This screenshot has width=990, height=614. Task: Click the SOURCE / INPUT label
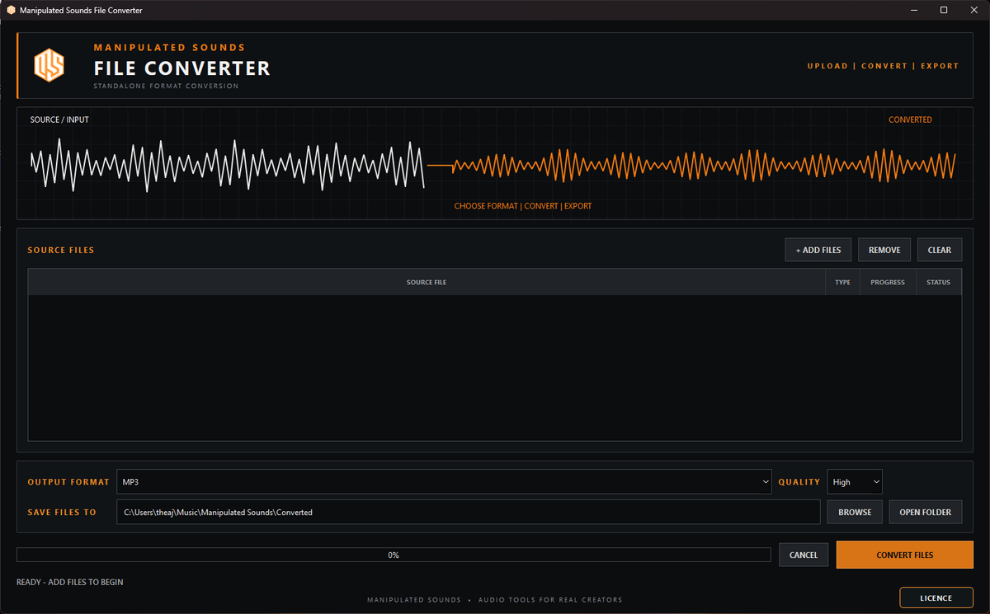(59, 120)
